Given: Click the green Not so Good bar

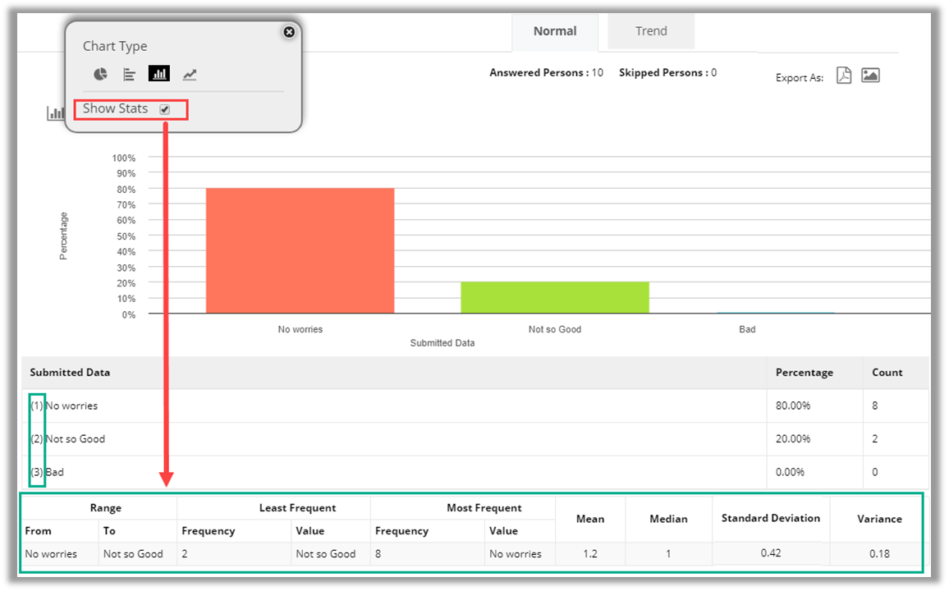Looking at the screenshot, I should [554, 297].
